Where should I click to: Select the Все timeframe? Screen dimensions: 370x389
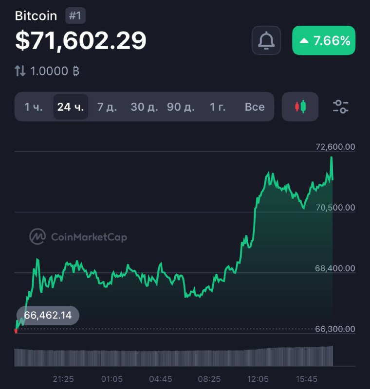pos(255,107)
